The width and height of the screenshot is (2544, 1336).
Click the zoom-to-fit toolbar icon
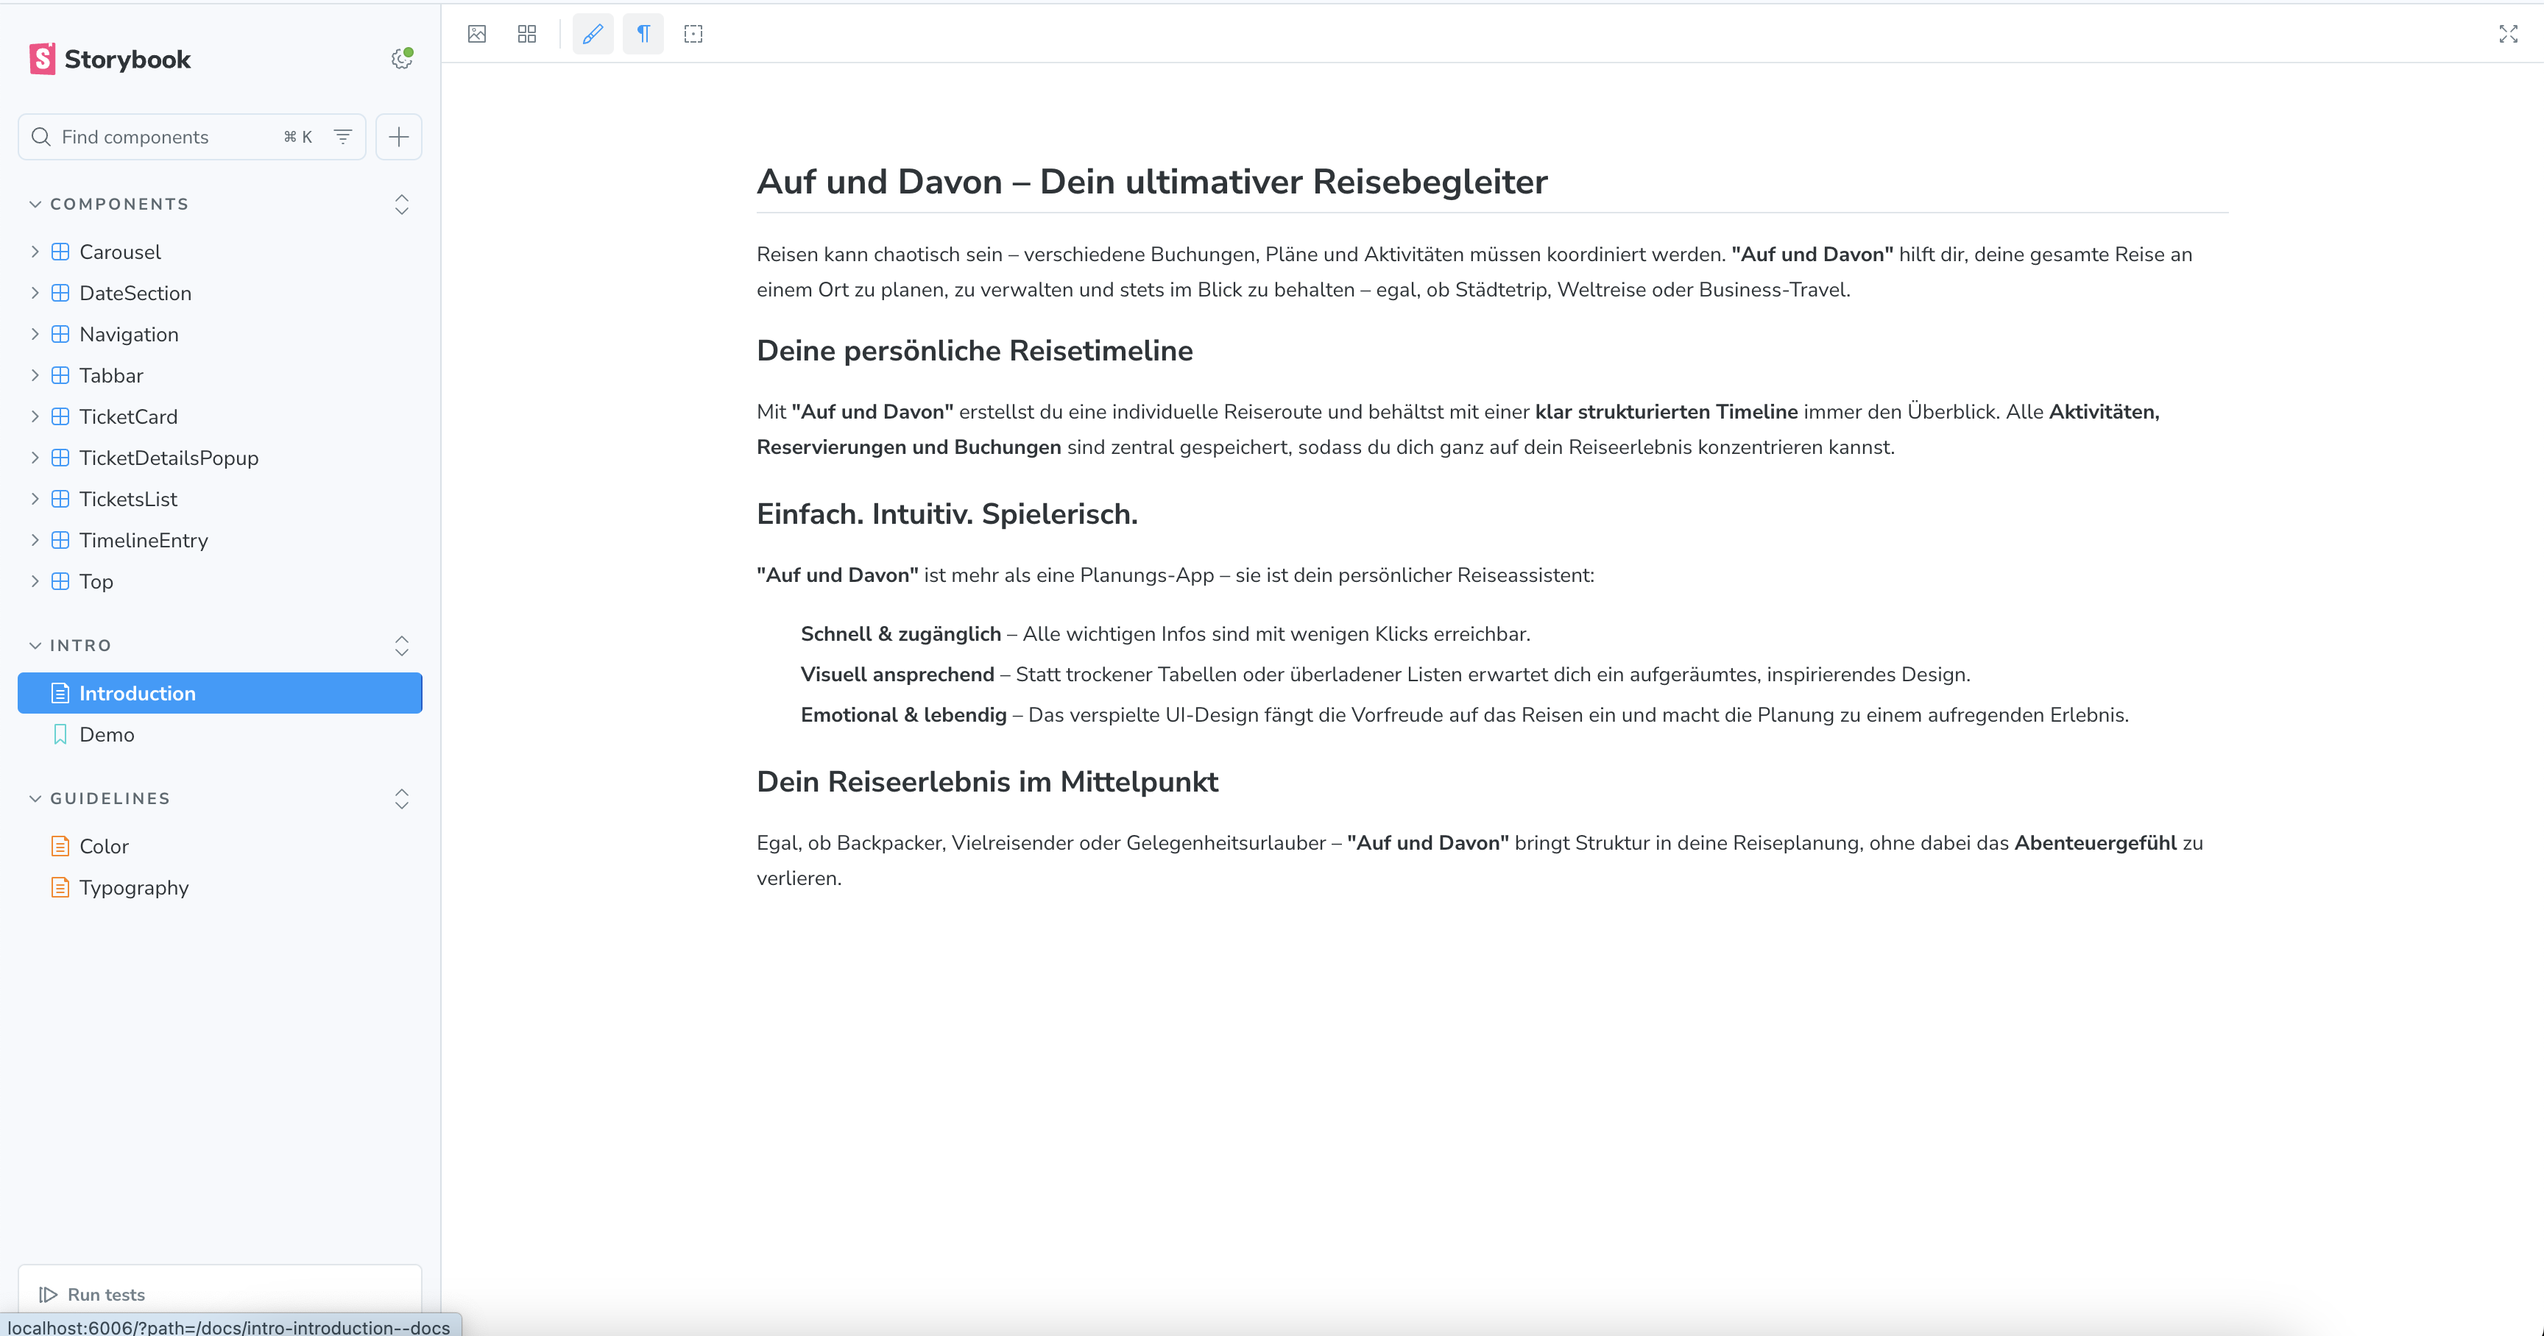(693, 34)
